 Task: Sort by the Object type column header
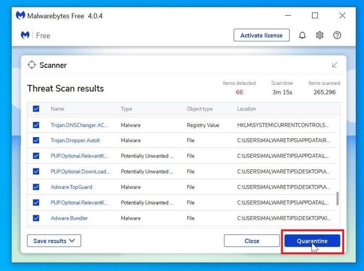200,109
